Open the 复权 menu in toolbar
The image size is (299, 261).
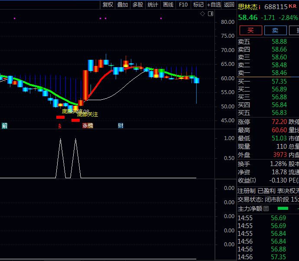pyautogui.click(x=108, y=5)
